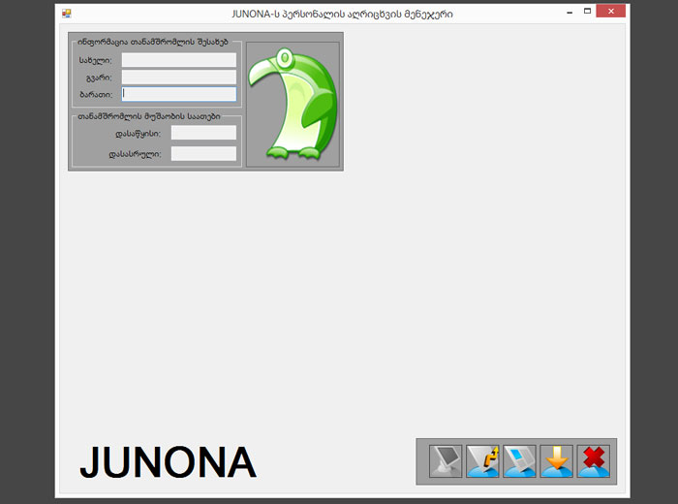This screenshot has height=504, width=678.
Task: Click the ბარათი: label
Action: pos(96,94)
